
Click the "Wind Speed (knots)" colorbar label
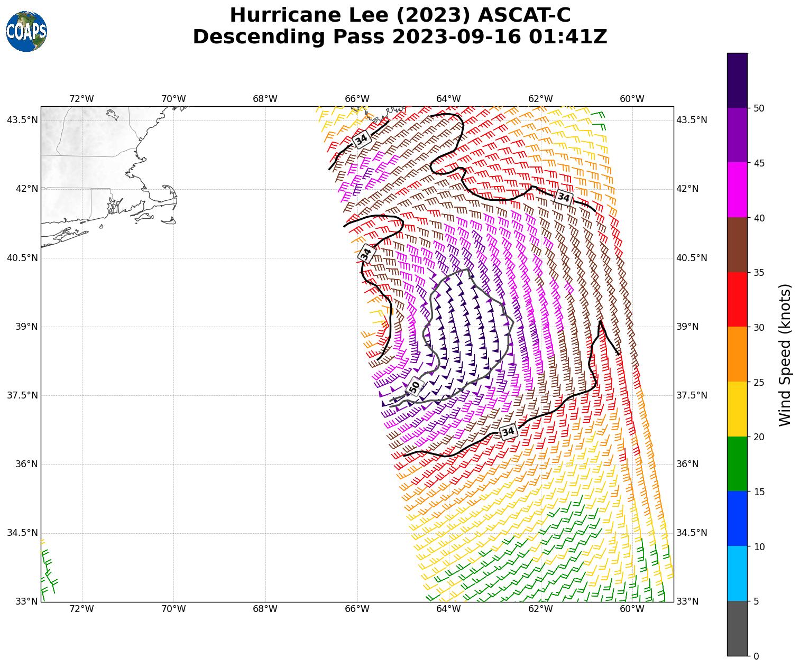785,355
